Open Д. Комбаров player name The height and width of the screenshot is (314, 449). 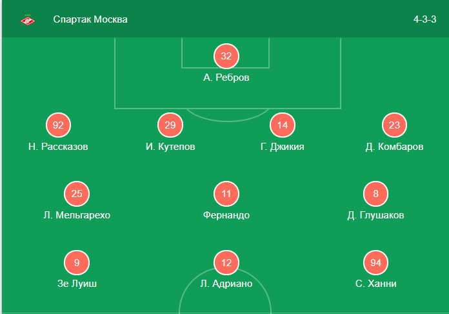pos(395,147)
